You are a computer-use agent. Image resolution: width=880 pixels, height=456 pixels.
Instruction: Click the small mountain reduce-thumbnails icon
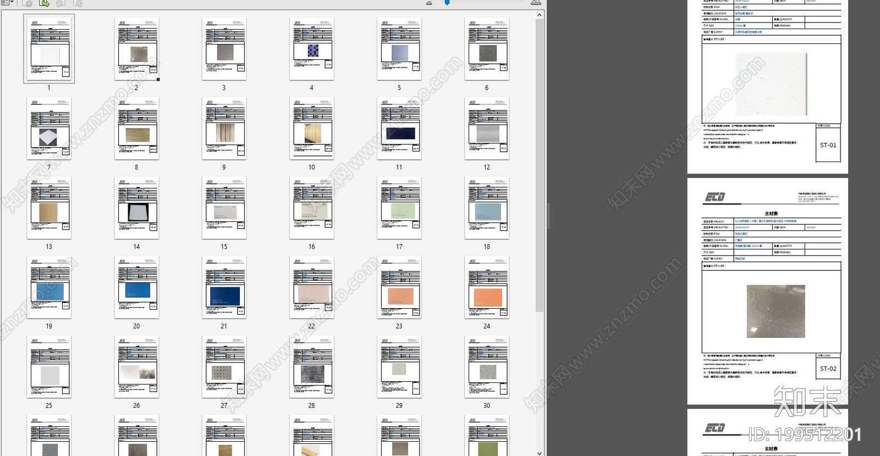(x=429, y=3)
